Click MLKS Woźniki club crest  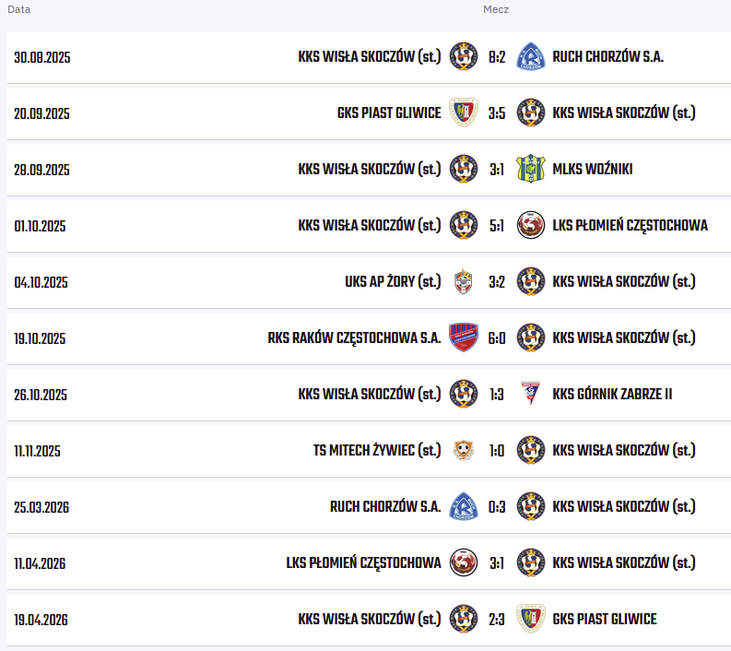point(530,169)
